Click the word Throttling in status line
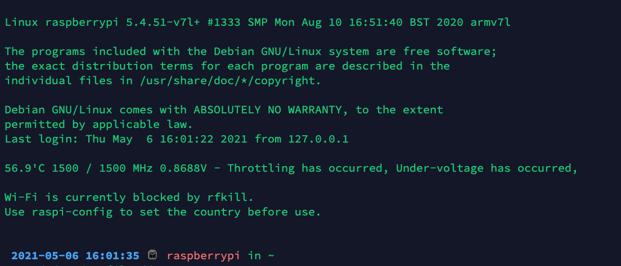The image size is (621, 266). pyautogui.click(x=261, y=168)
